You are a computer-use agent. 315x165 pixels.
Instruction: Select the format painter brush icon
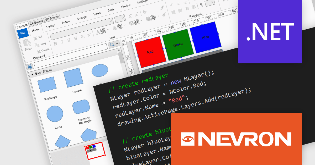(164, 14)
